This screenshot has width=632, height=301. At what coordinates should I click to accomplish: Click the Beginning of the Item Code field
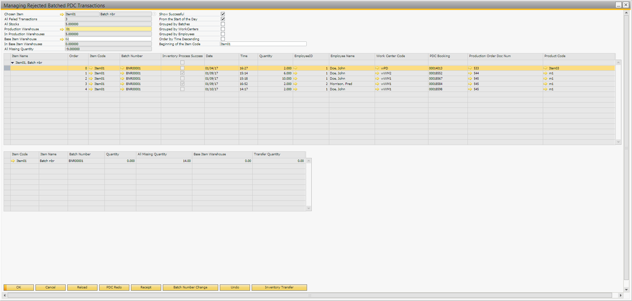(x=263, y=44)
